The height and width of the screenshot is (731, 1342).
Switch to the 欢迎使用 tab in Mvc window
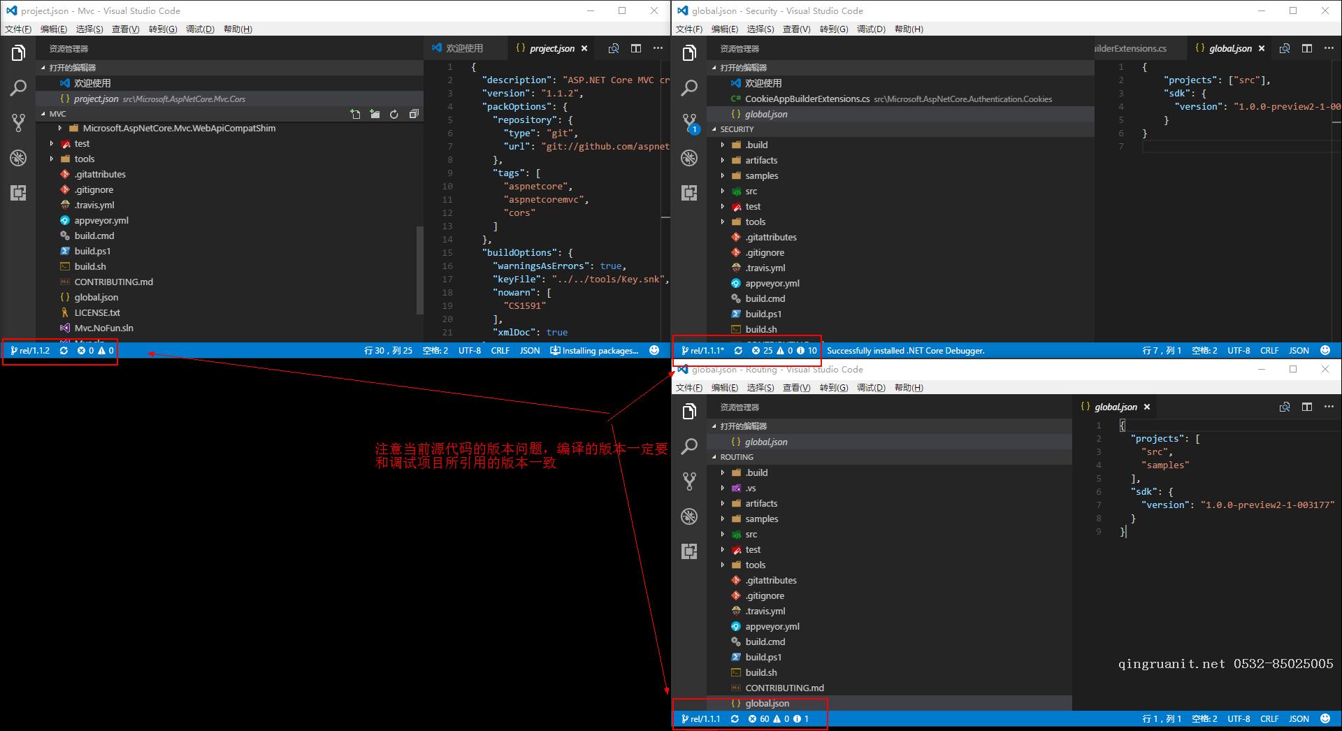(463, 48)
